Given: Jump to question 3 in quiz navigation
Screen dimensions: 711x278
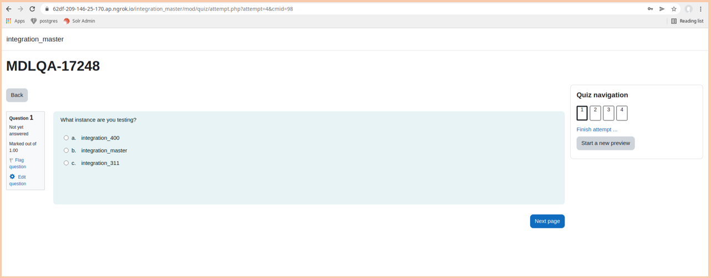Looking at the screenshot, I should click(608, 113).
